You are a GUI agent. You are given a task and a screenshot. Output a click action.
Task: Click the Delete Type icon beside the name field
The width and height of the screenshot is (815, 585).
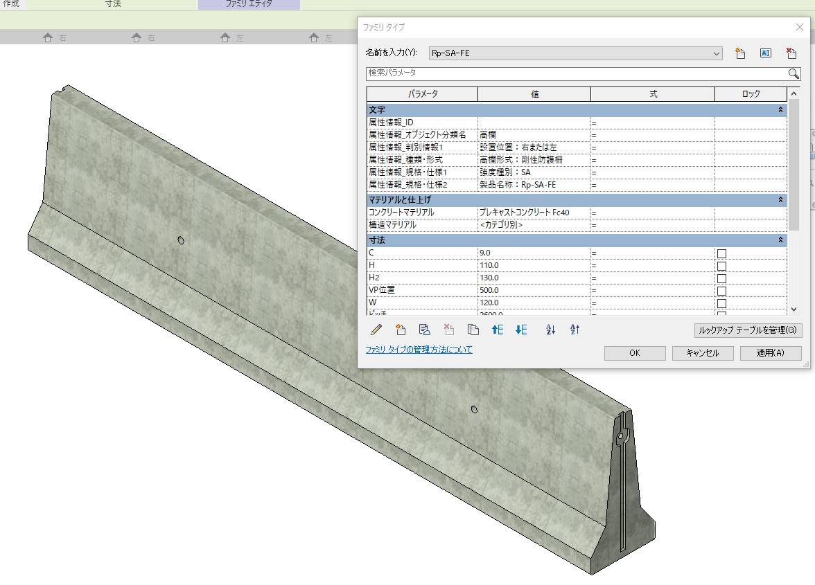click(791, 53)
